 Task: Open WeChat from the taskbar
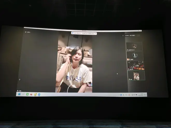coord(27,94)
